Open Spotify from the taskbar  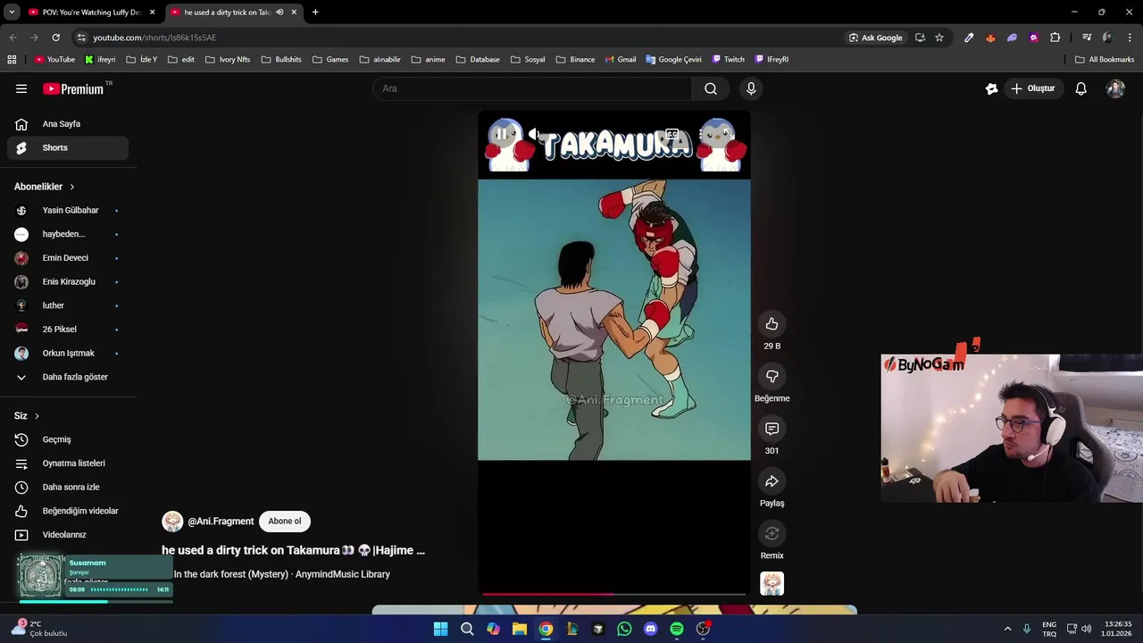click(x=677, y=629)
